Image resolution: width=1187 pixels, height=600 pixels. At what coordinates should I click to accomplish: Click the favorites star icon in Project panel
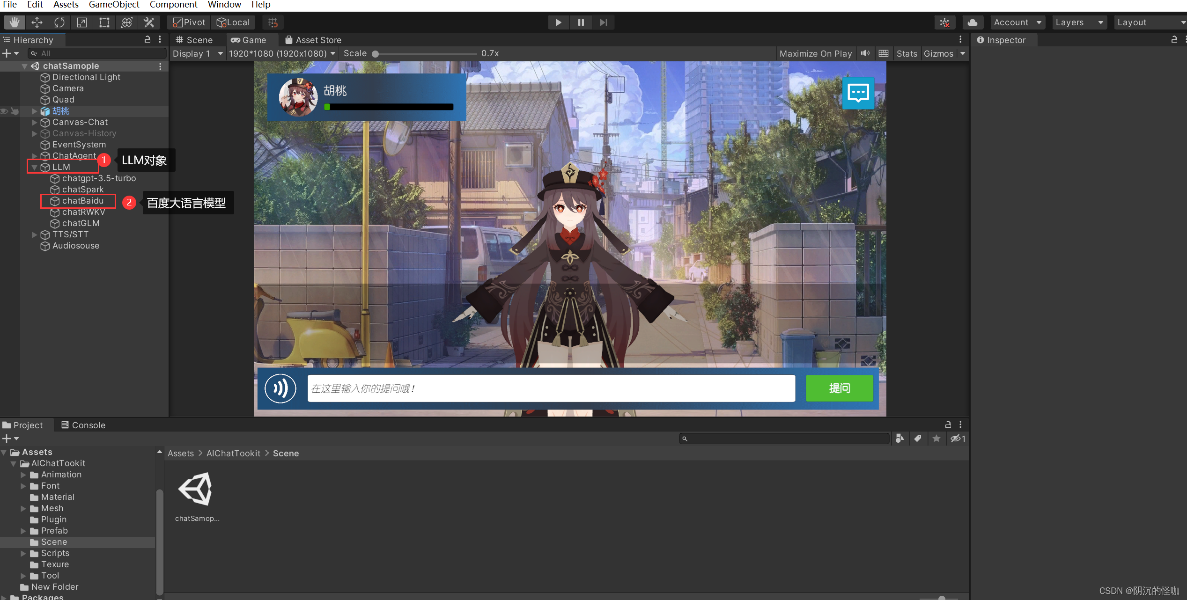(936, 439)
